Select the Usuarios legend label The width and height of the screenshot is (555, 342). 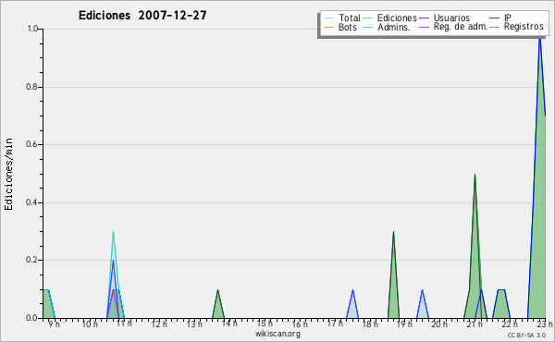[451, 18]
